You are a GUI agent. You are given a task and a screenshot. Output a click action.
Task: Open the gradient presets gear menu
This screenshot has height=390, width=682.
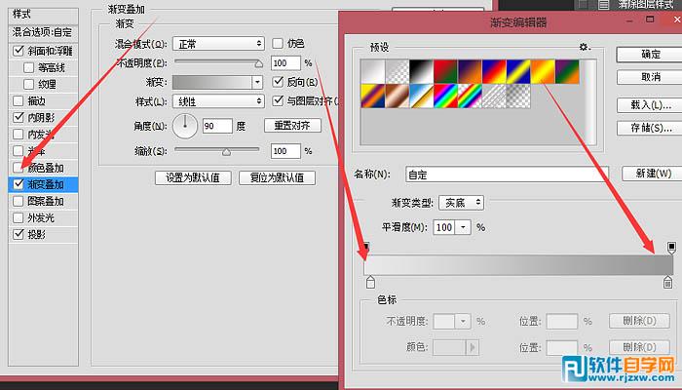click(585, 47)
